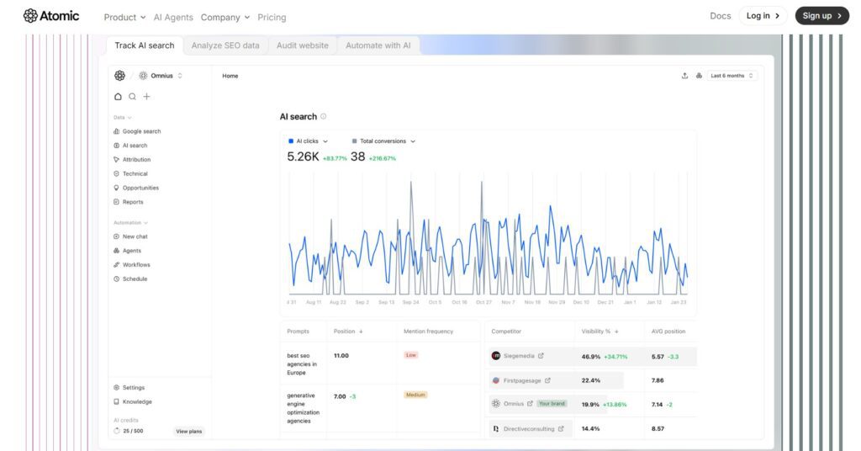The width and height of the screenshot is (861, 451).
Task: Open Pricing in top navigation
Action: pos(272,18)
